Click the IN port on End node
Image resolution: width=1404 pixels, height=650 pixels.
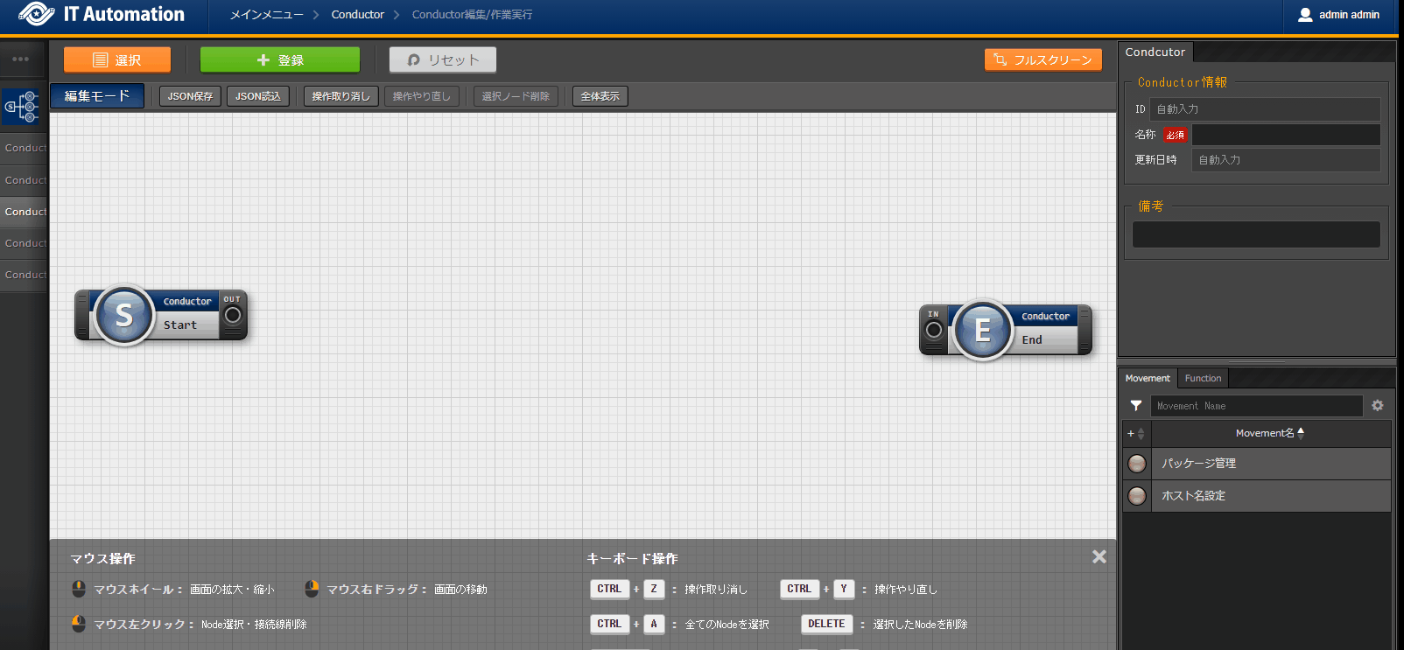pyautogui.click(x=934, y=330)
